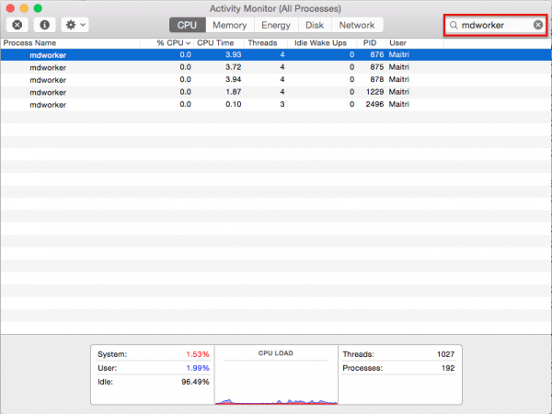This screenshot has width=552, height=414.
Task: Click in the mdworker search field
Action: [x=495, y=25]
